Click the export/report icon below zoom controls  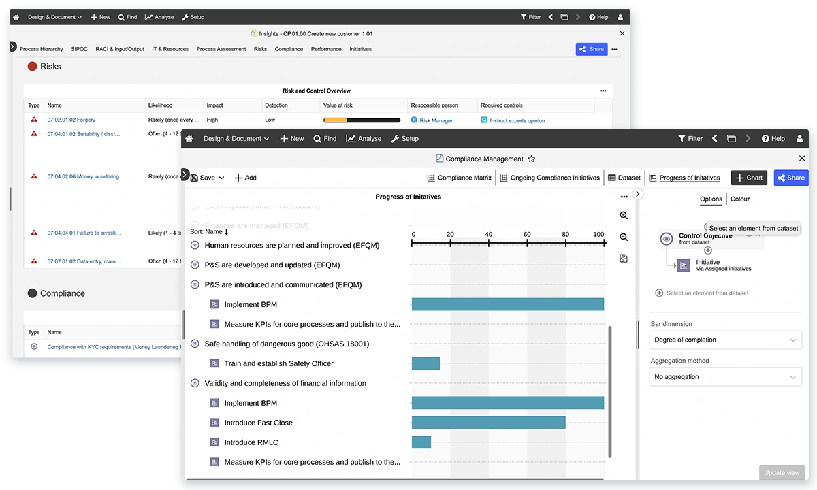(x=624, y=258)
